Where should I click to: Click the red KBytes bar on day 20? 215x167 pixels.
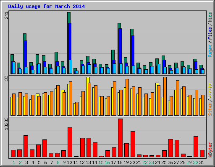click(133, 144)
